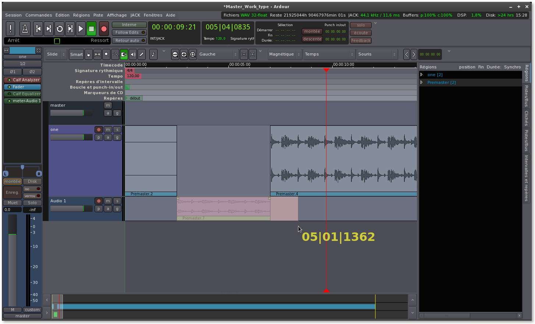Arm record on track 'one'

click(x=98, y=129)
